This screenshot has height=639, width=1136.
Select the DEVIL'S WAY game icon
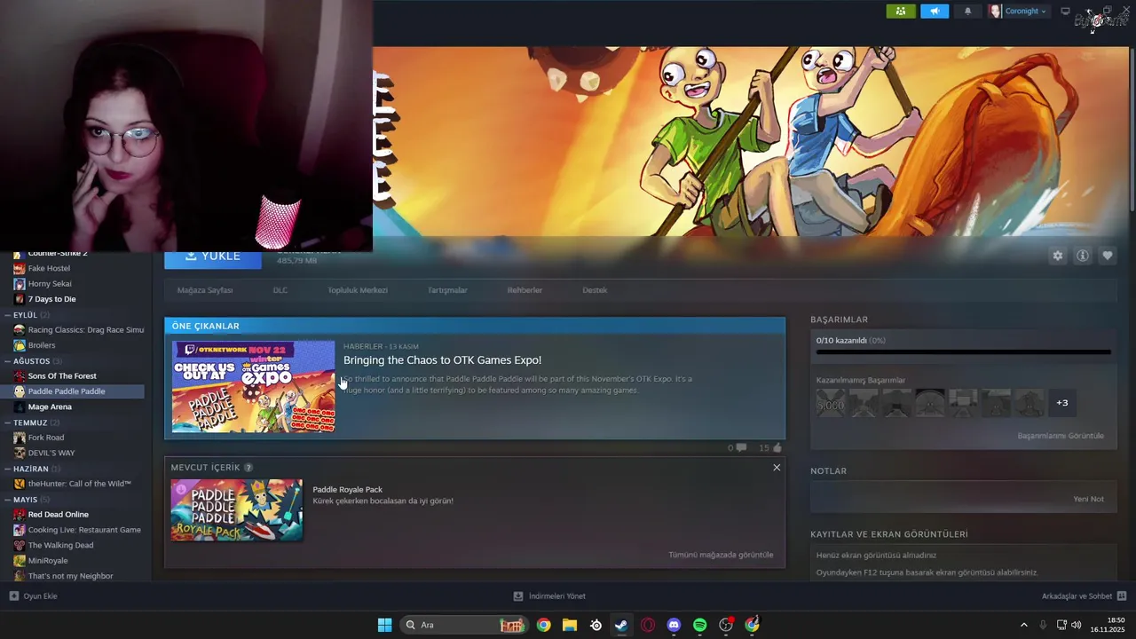click(20, 453)
